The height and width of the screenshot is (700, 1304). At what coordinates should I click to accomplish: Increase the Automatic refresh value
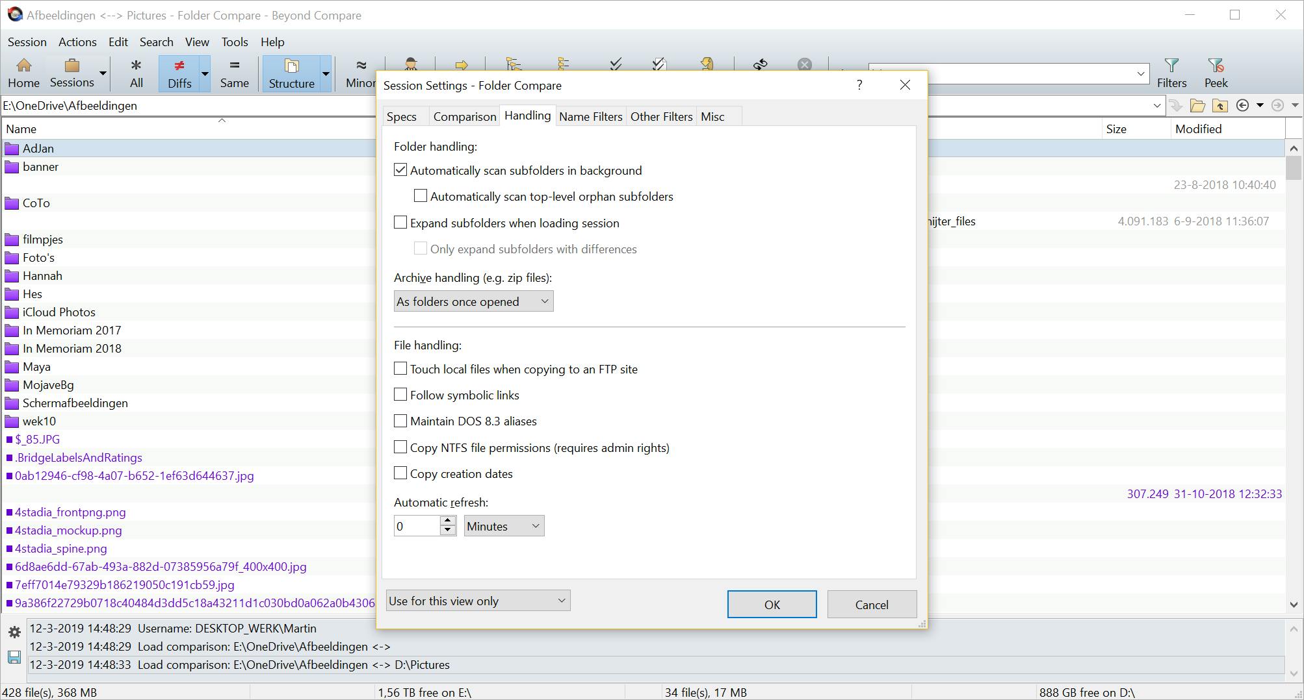pos(447,521)
